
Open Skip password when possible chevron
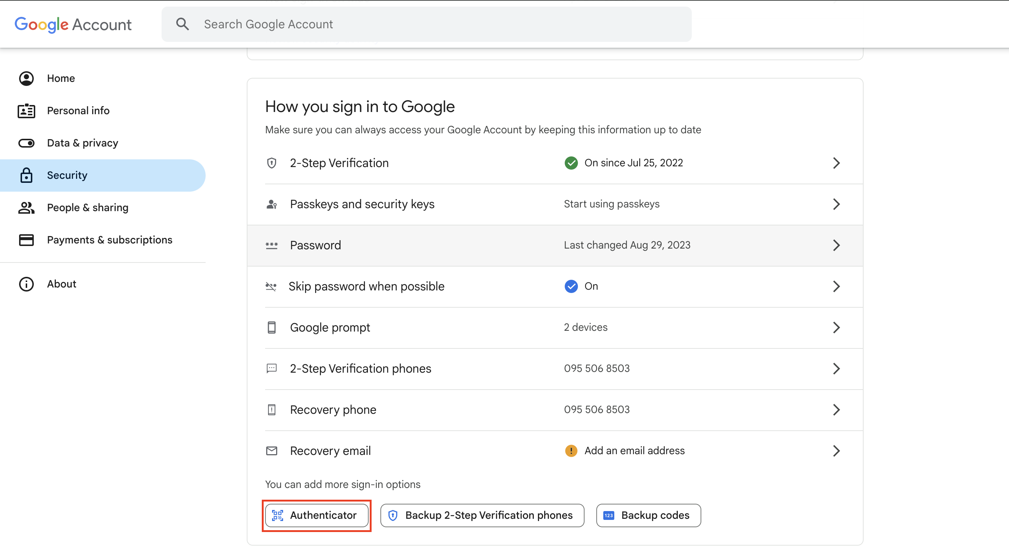pos(836,286)
